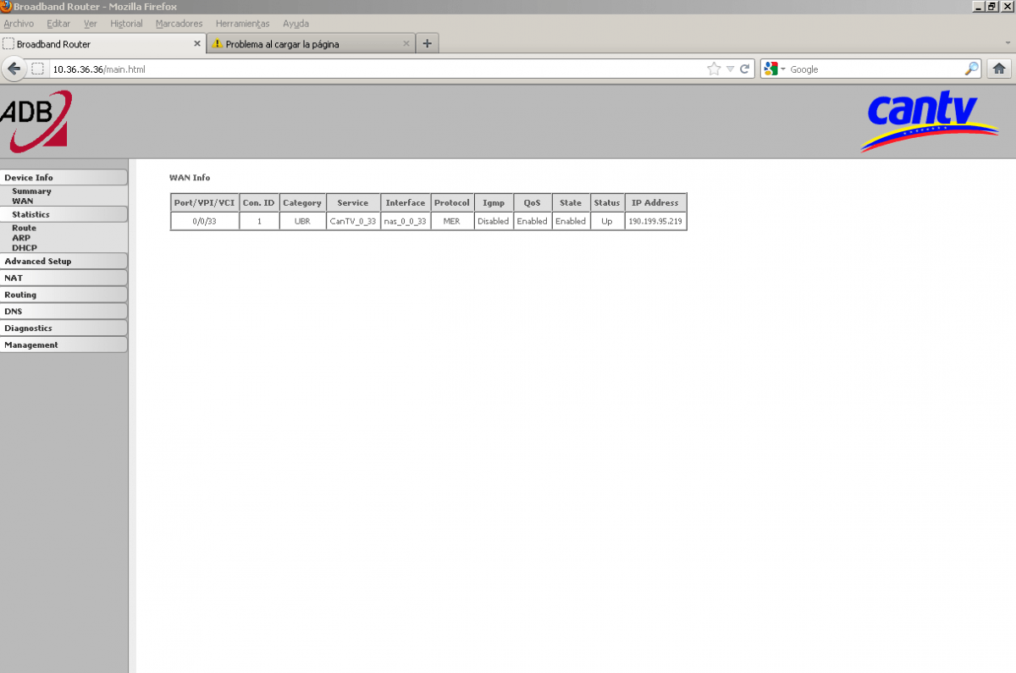Close the Broadband Router tab
Viewport: 1016px width, 673px height.
click(x=197, y=43)
